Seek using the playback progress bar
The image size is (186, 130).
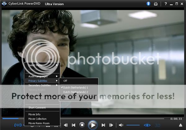(x=83, y=119)
